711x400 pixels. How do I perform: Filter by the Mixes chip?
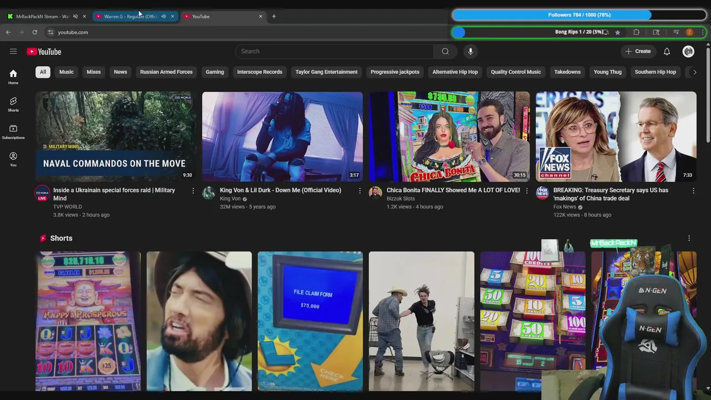94,72
